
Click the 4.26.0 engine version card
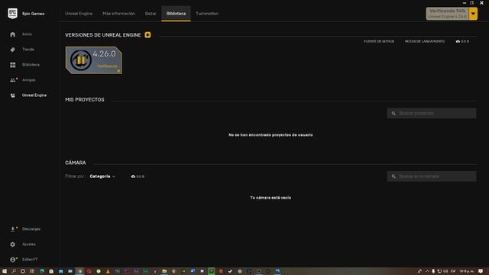[93, 60]
